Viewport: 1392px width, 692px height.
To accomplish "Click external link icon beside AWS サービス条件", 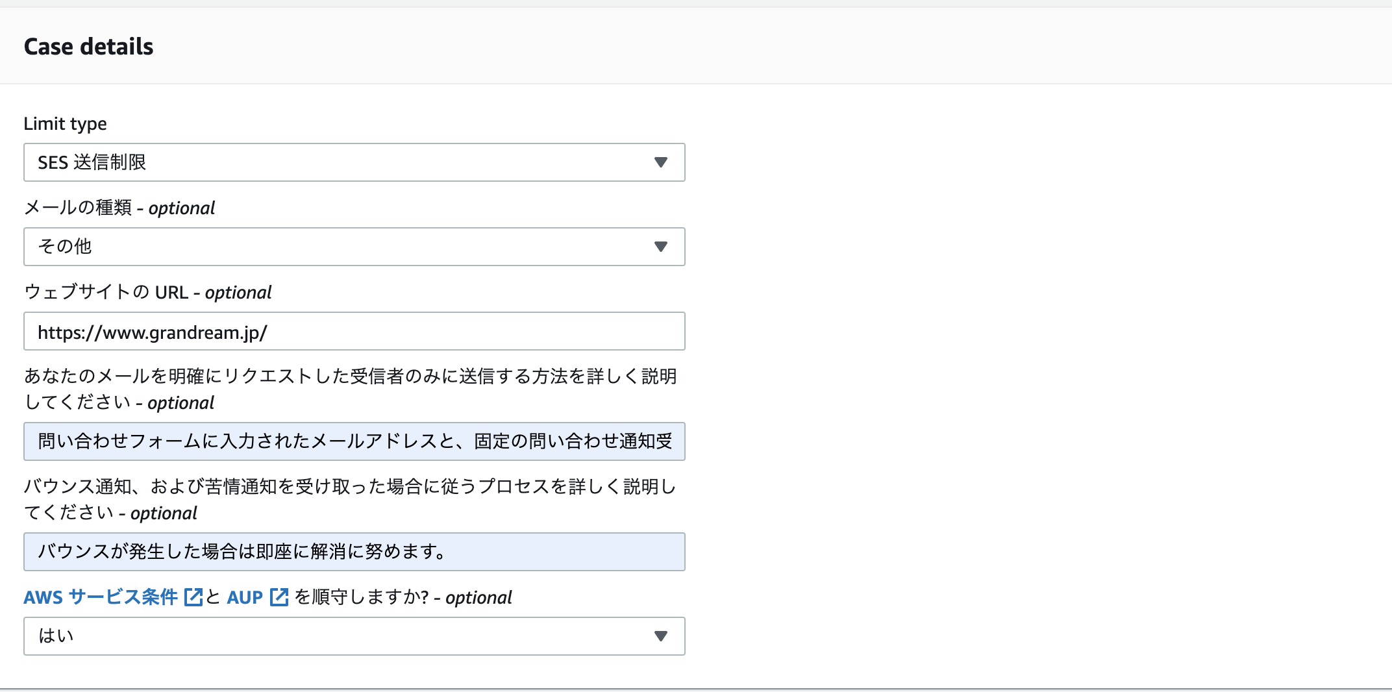I will click(193, 597).
